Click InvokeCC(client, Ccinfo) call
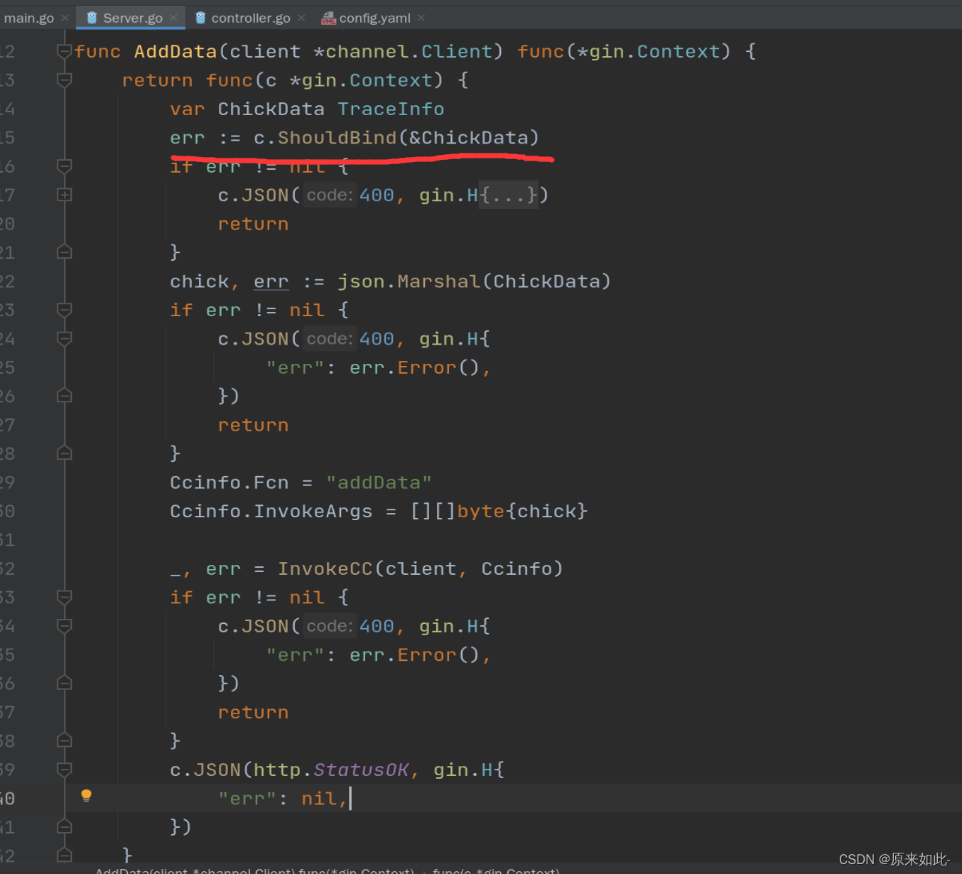The height and width of the screenshot is (874, 962). (x=420, y=568)
